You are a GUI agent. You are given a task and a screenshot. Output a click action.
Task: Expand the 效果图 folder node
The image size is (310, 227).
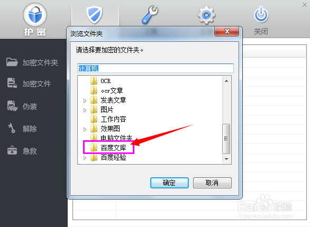(x=85, y=129)
